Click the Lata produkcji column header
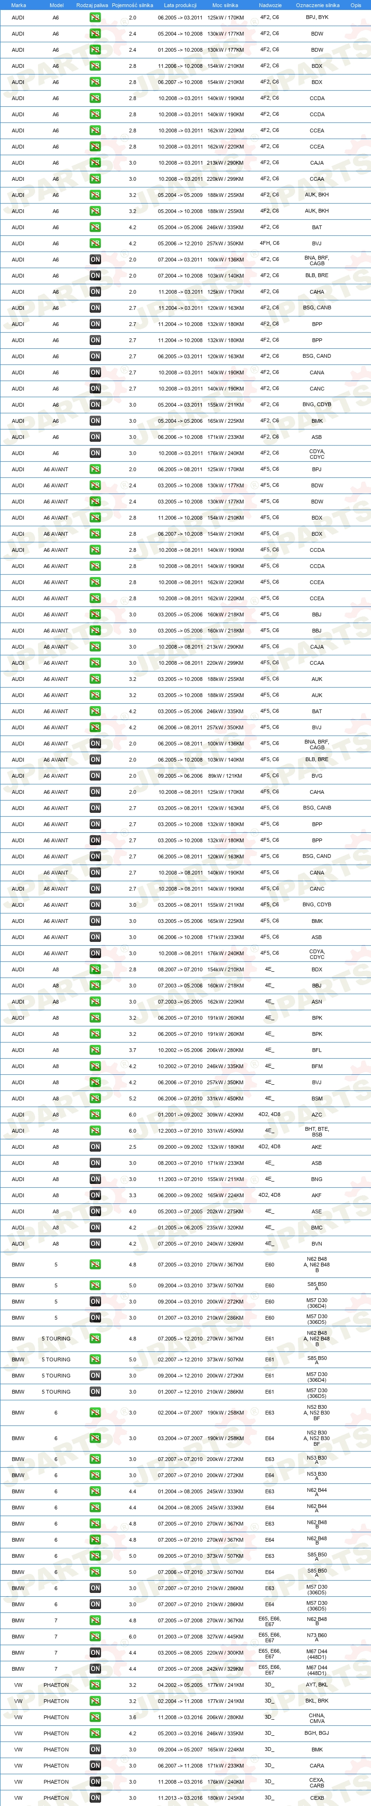371x1806 pixels. click(179, 5)
